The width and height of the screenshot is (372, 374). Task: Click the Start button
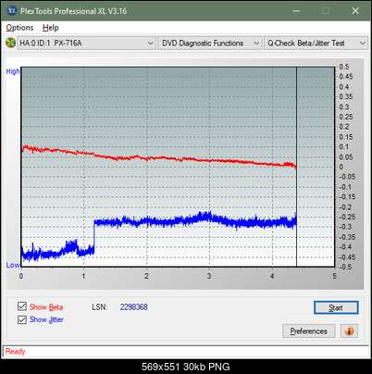click(336, 307)
